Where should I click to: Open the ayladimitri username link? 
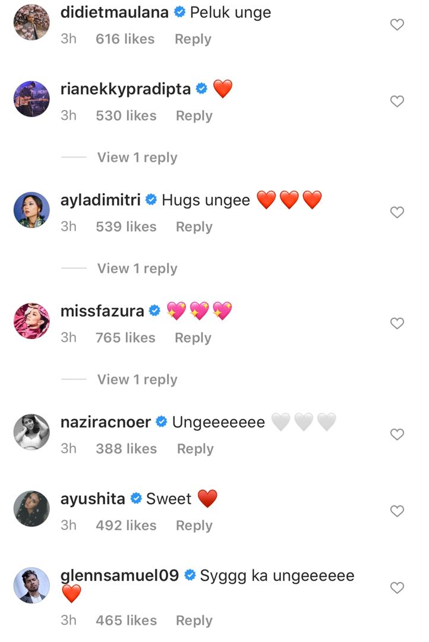click(100, 200)
